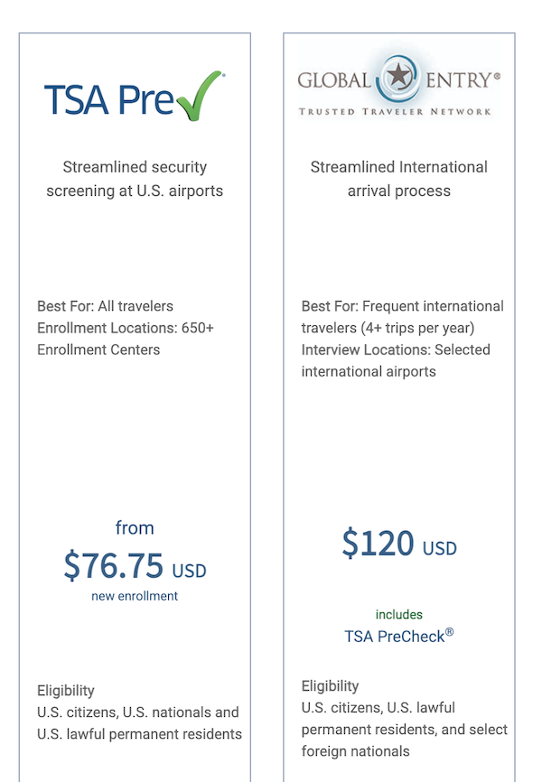This screenshot has height=782, width=542.
Task: Click Best For: Frequent international travelers text
Action: tap(402, 317)
